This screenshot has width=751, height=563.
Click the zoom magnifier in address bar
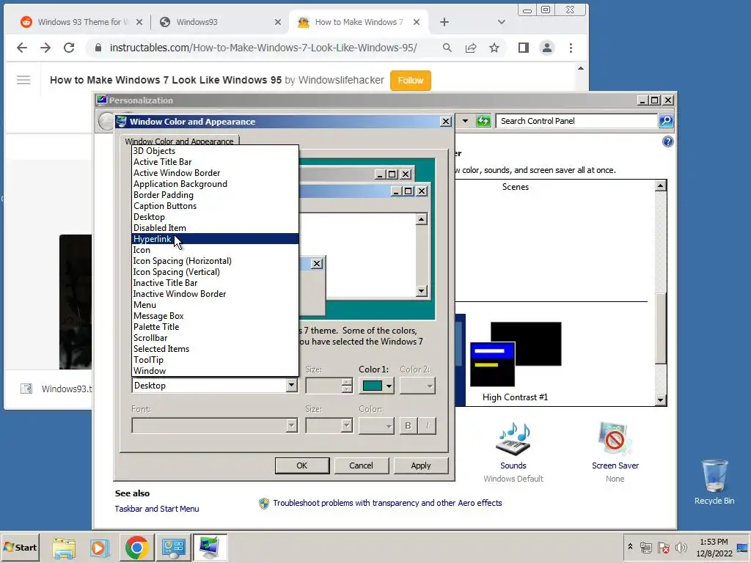coord(447,48)
